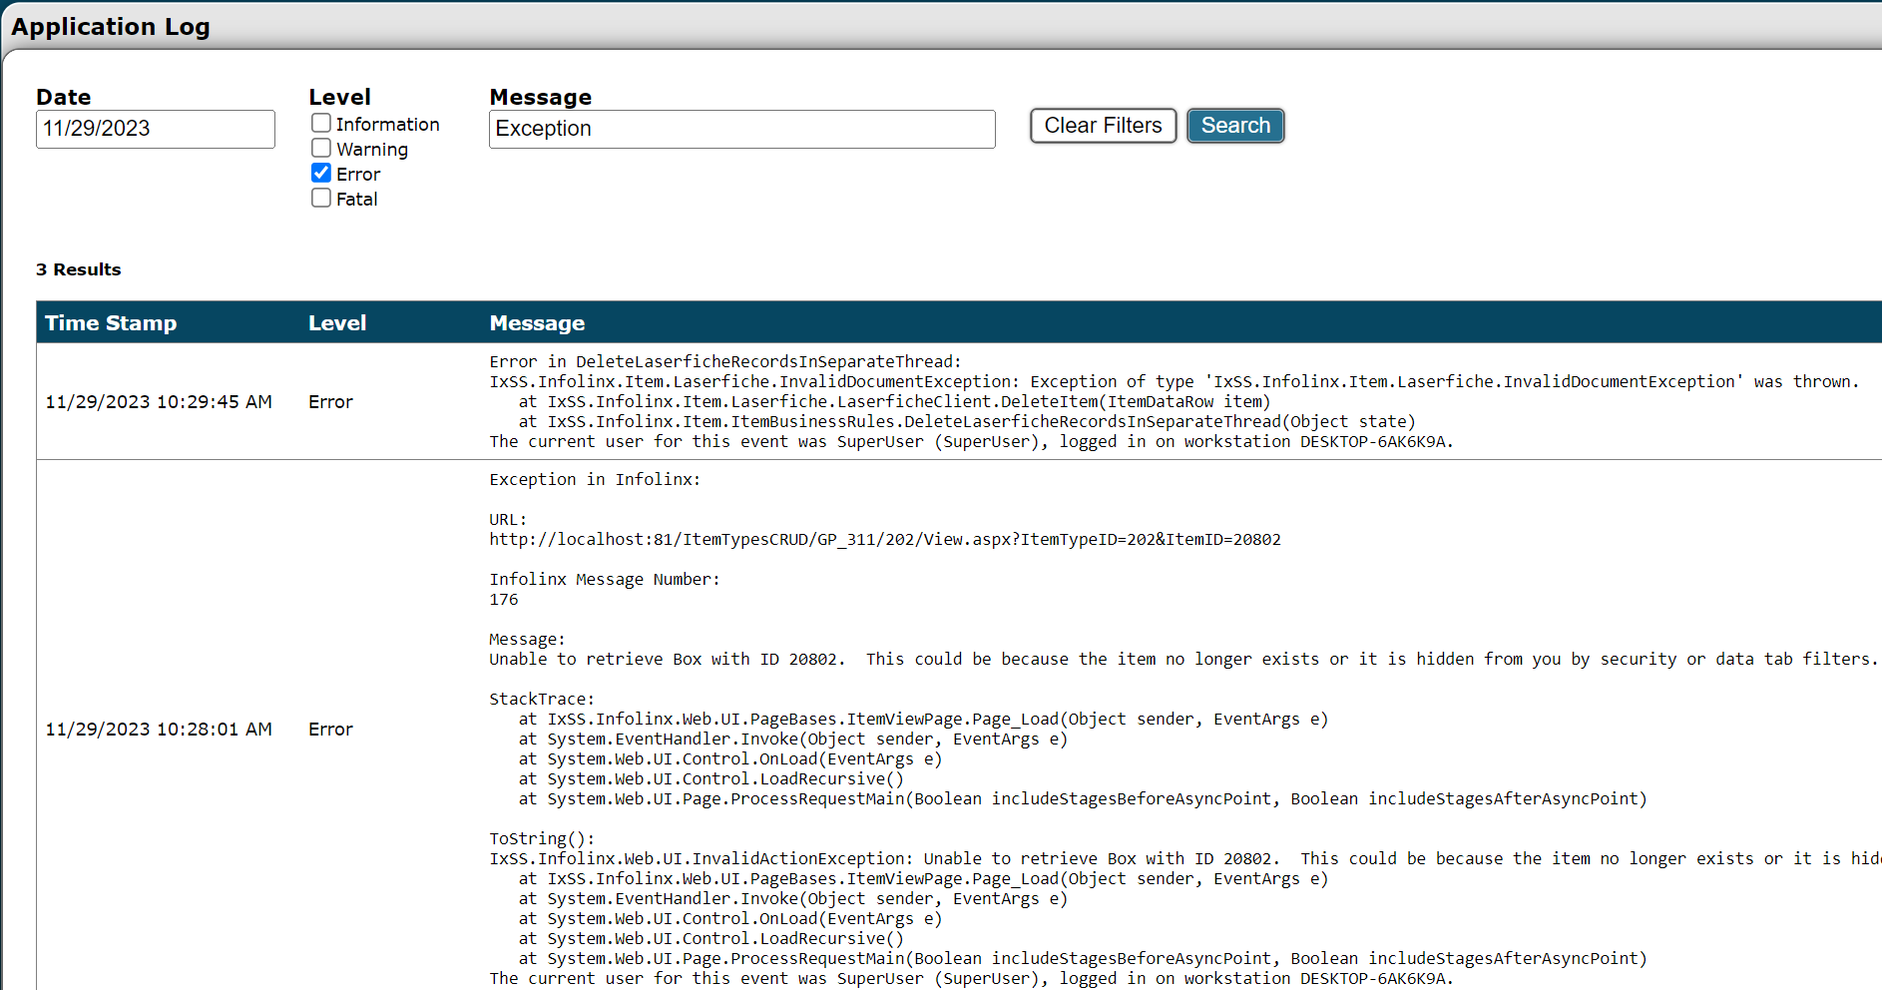Screen dimensions: 1882x990
Task: Click the Message column header in table
Action: point(537,323)
